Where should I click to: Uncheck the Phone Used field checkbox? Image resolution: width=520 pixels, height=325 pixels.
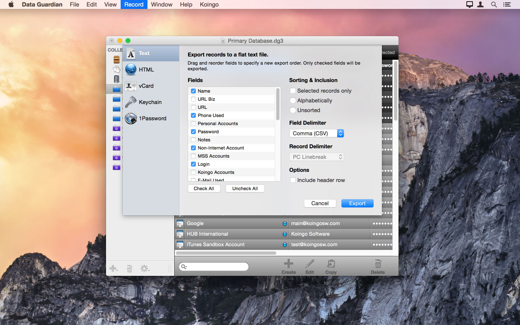tap(193, 115)
